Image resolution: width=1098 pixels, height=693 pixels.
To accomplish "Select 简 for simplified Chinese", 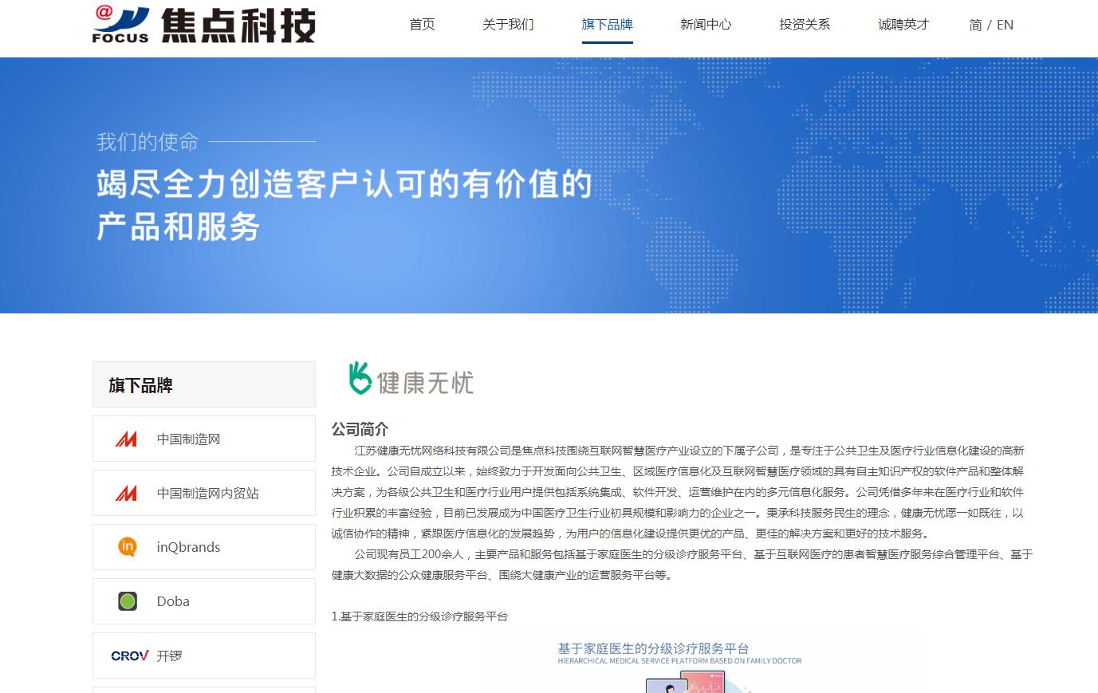I will [x=974, y=25].
